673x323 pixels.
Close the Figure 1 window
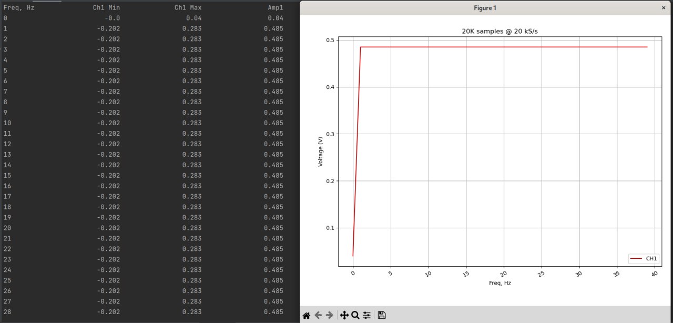664,8
